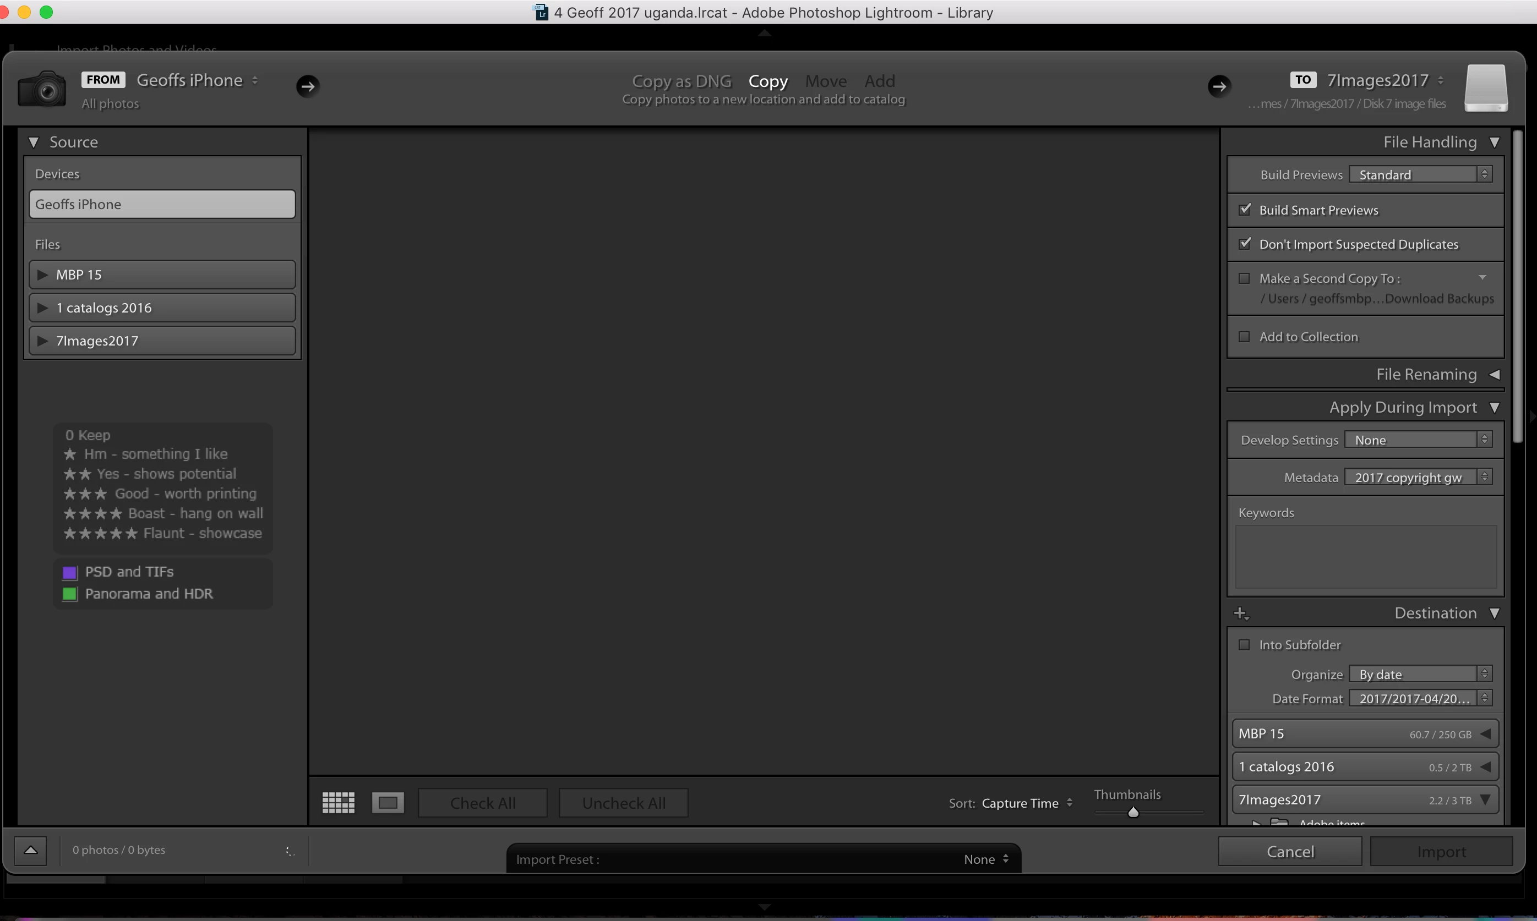
Task: Click into the Keywords text field
Action: point(1365,556)
